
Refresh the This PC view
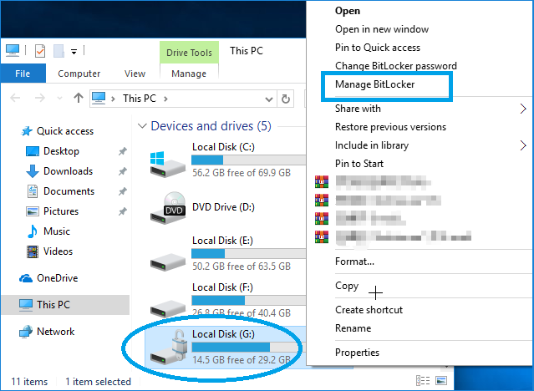point(286,99)
